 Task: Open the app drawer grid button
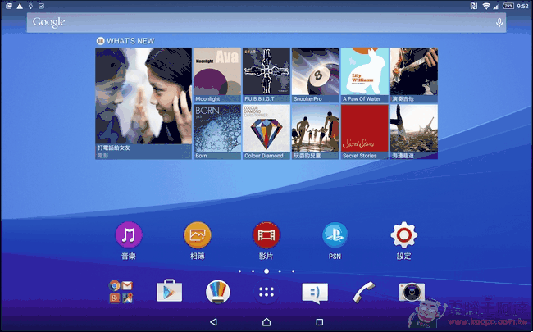point(266,292)
